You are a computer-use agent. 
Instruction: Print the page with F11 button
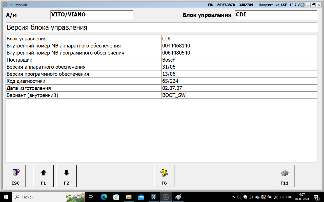pyautogui.click(x=285, y=176)
